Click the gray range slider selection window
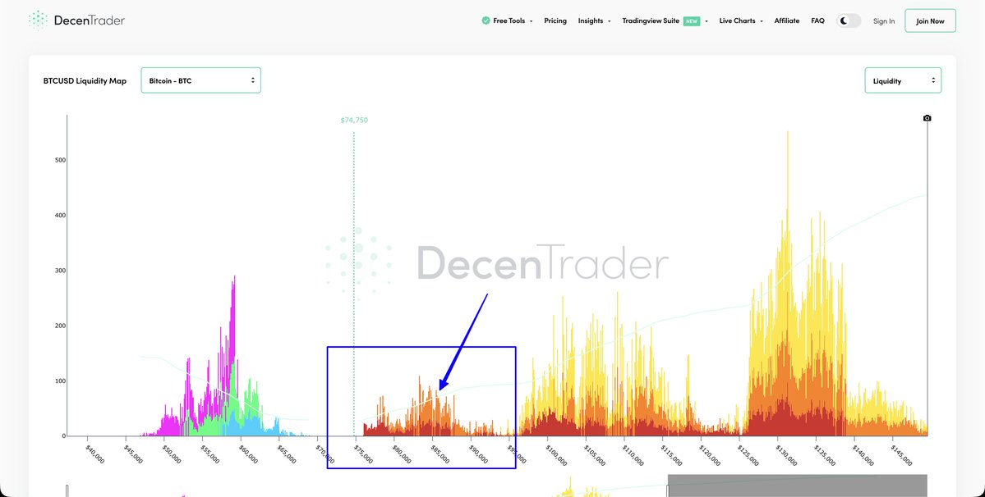 click(x=797, y=486)
